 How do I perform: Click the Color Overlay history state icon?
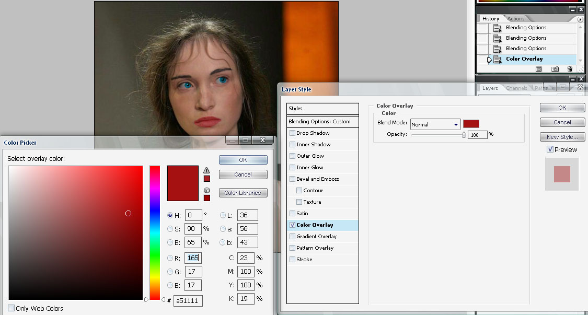[x=497, y=59]
